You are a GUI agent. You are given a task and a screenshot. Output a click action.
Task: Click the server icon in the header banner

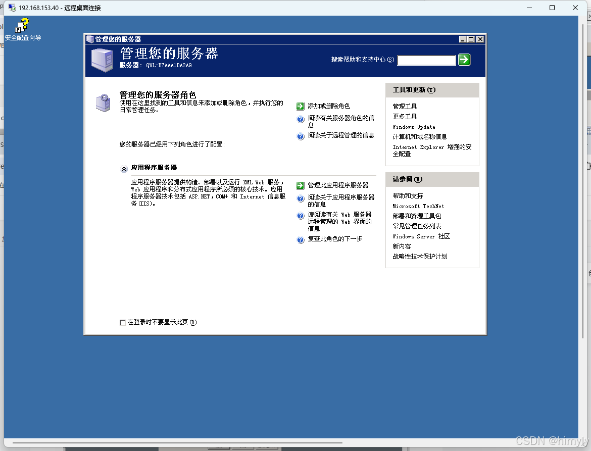tap(102, 60)
